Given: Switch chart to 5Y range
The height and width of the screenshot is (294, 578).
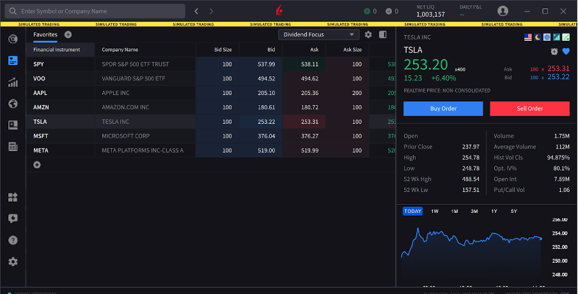Looking at the screenshot, I should 514,211.
